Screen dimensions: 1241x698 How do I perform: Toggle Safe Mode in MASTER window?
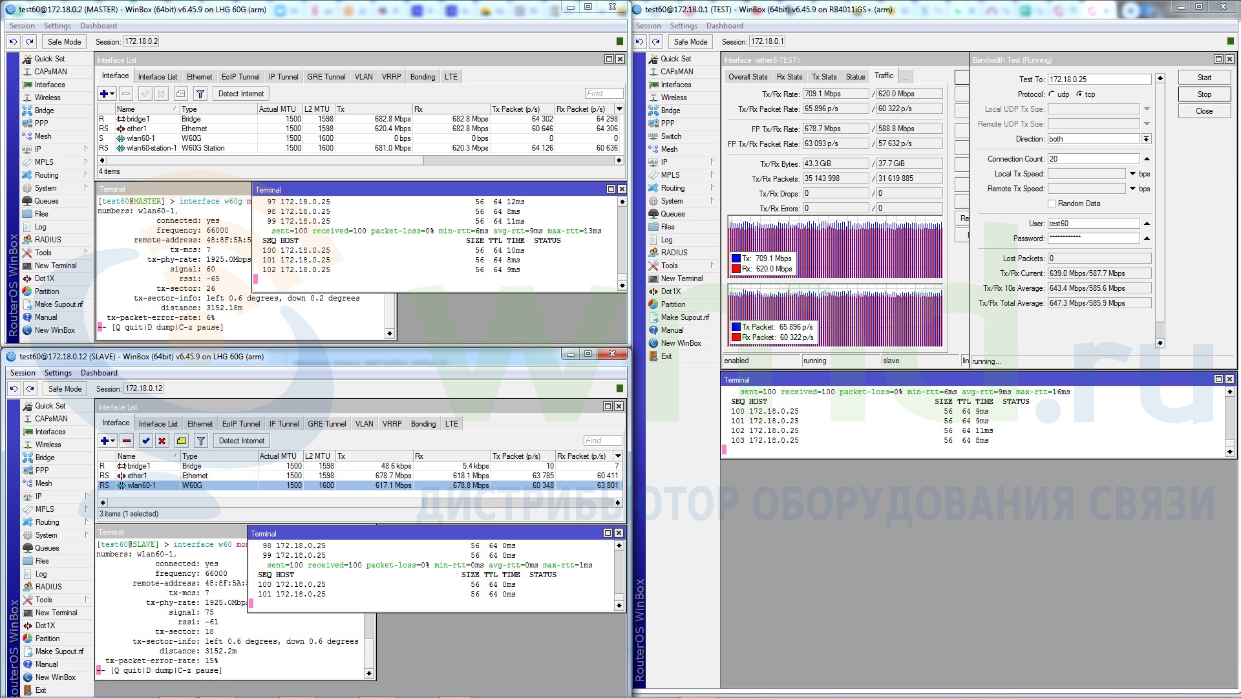(64, 41)
